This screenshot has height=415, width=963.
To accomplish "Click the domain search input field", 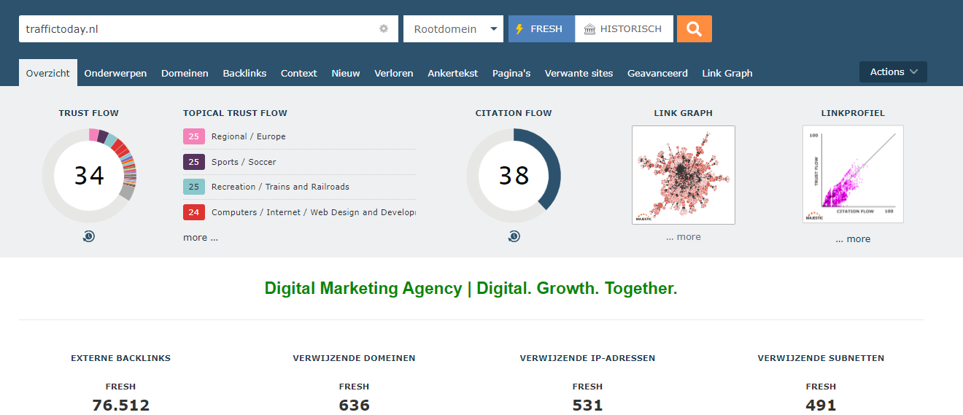I will point(209,29).
